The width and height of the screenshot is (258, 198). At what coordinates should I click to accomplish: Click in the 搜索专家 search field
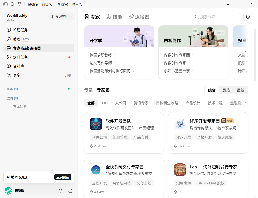coord(216,17)
